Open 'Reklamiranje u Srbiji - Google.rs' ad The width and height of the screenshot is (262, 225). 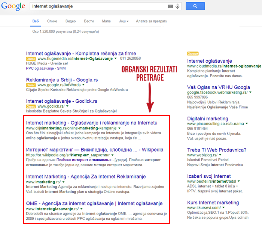[62, 80]
